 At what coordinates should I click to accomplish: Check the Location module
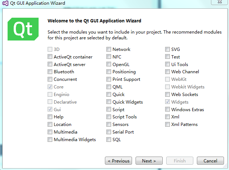pos(50,125)
